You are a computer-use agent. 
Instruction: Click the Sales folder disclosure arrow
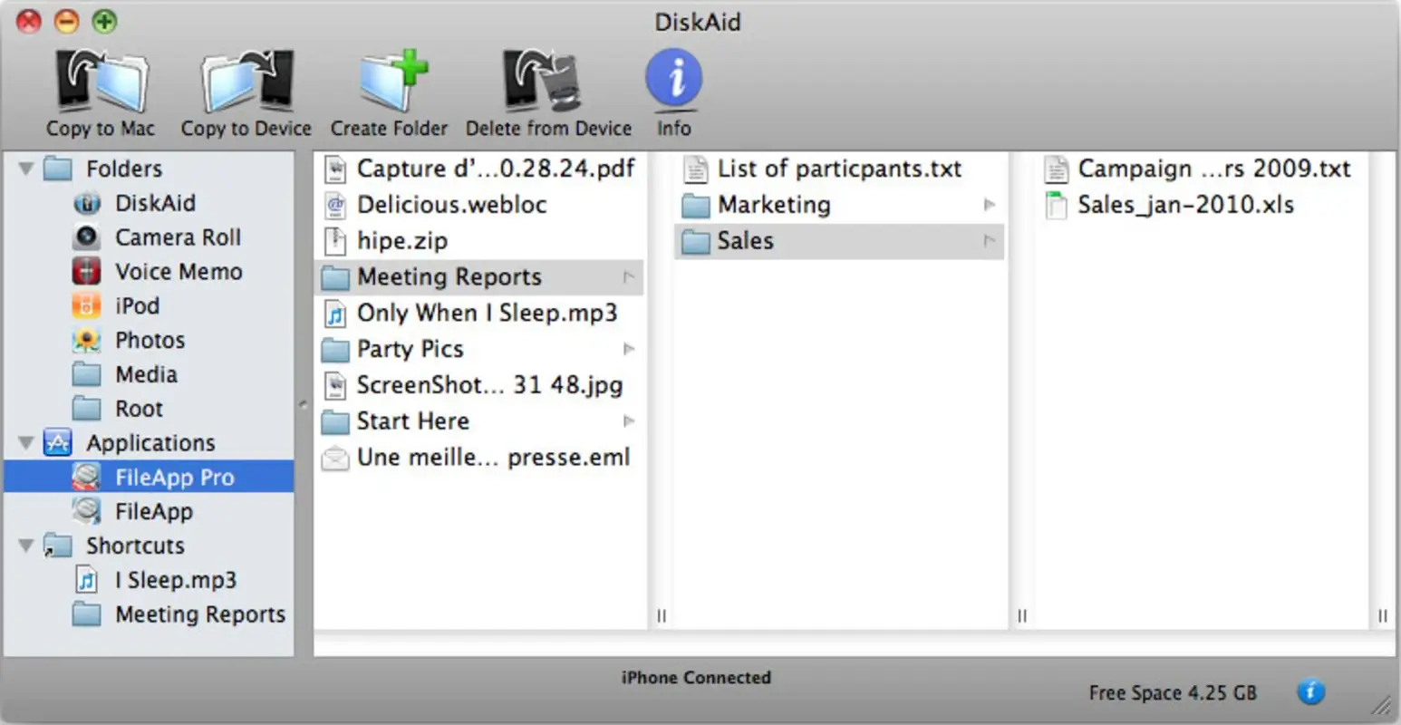click(x=989, y=241)
